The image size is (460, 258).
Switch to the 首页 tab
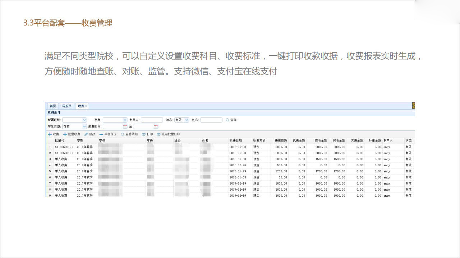[53, 106]
